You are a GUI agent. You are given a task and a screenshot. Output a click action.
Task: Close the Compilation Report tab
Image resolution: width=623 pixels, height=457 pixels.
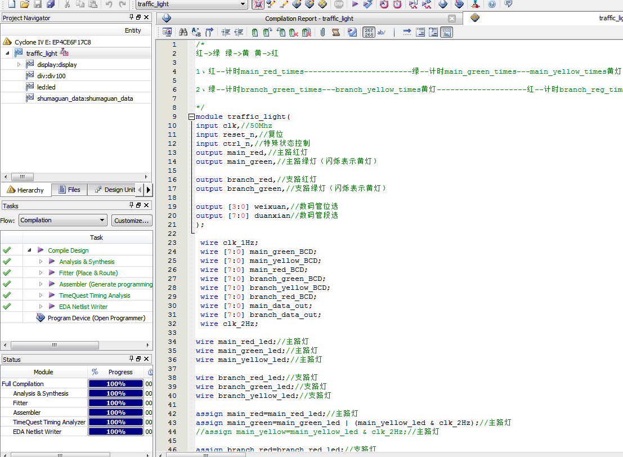(452, 19)
